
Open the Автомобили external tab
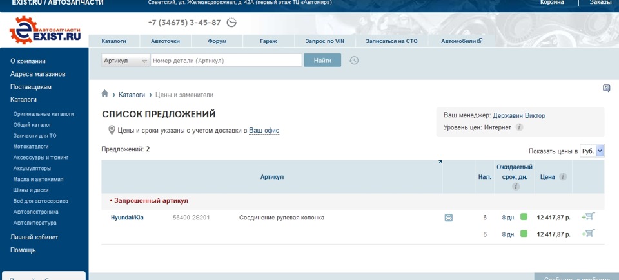click(462, 41)
